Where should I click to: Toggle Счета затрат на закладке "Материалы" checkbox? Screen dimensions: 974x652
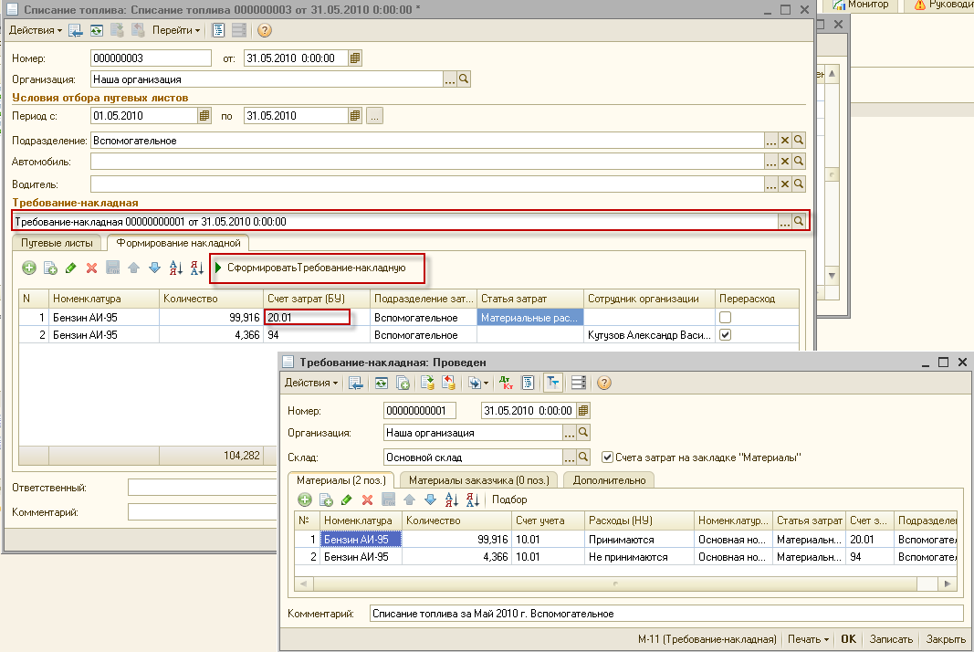pos(608,457)
